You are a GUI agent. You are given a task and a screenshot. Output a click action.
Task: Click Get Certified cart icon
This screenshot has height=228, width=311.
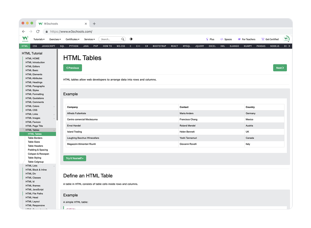click(x=263, y=39)
